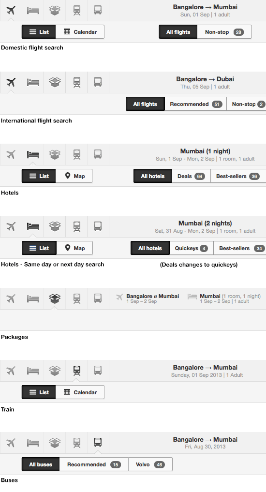
Task: Switch to List view in Train search
Action: [x=39, y=392]
